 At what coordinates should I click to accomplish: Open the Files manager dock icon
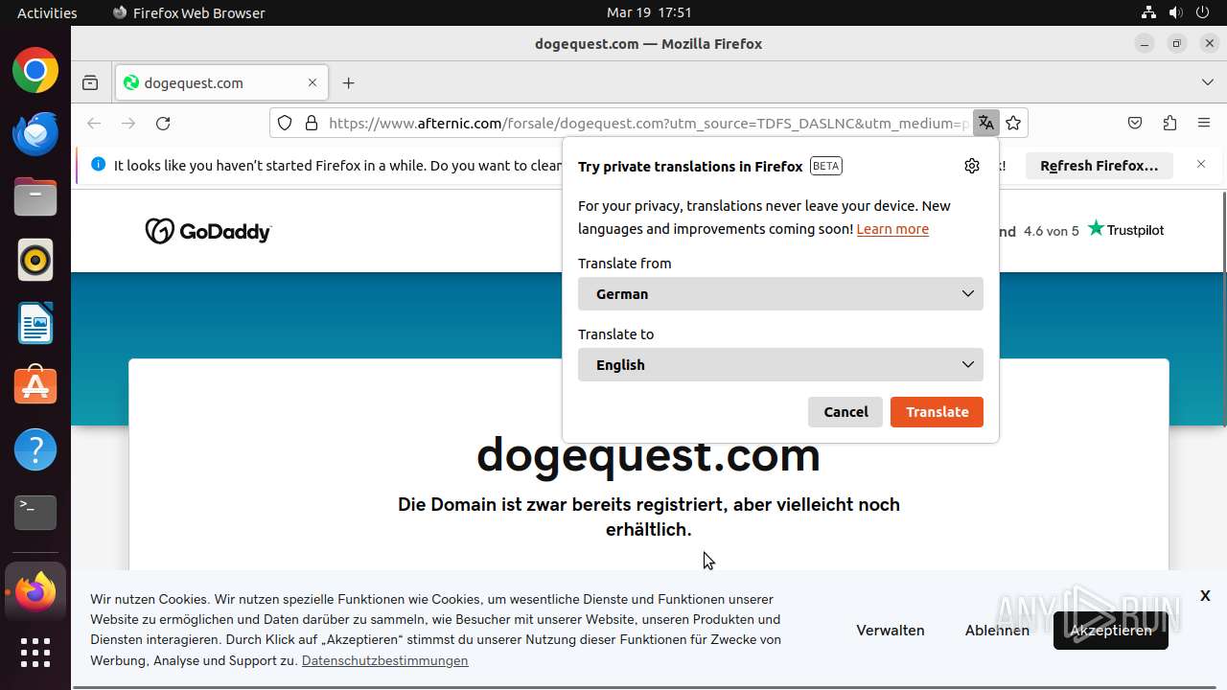[35, 196]
